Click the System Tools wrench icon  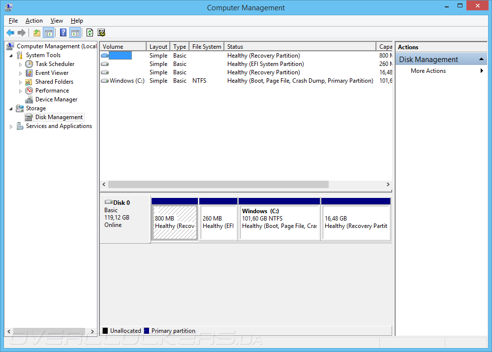20,55
